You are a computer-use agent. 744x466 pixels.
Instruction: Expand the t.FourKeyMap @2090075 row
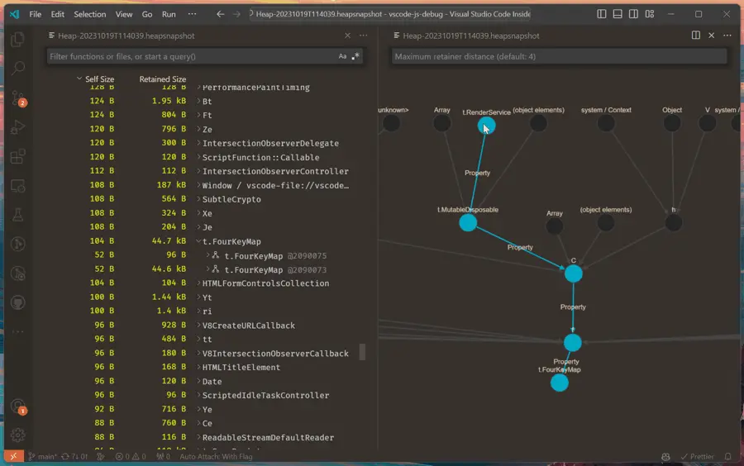pos(207,255)
